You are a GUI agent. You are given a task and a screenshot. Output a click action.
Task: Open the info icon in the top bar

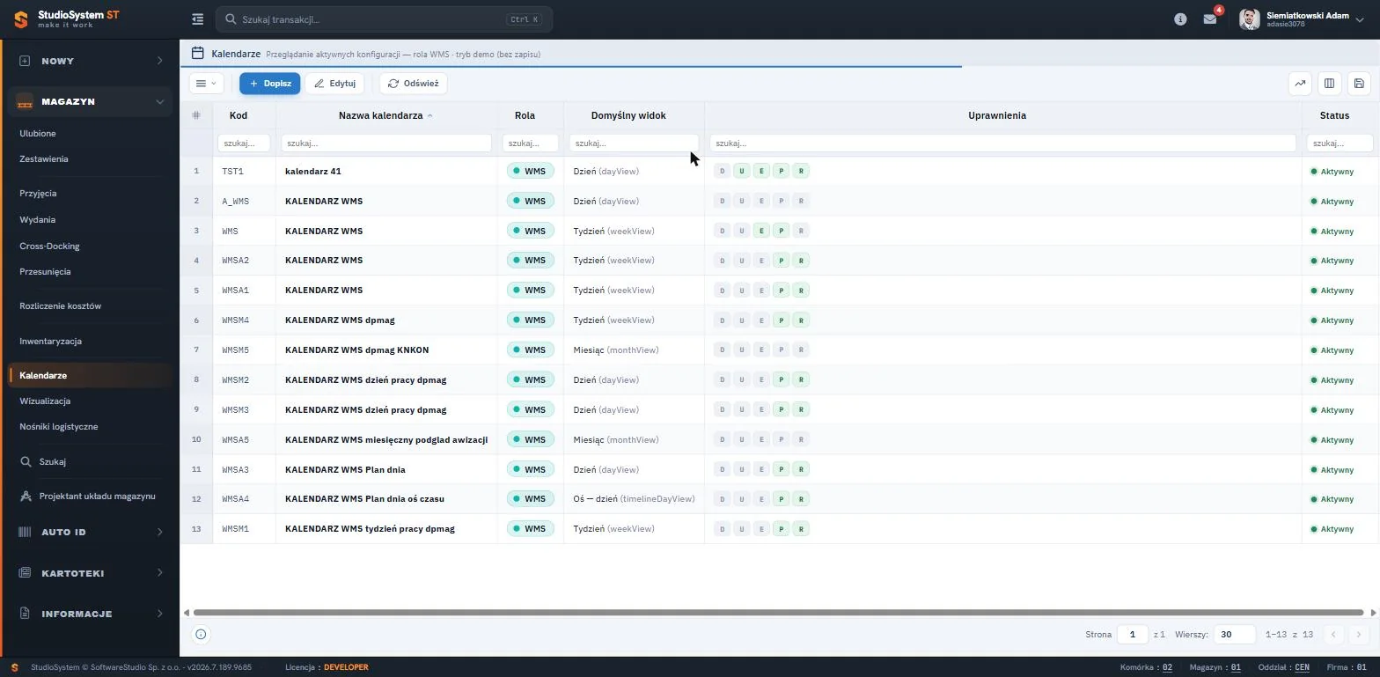1180,19
